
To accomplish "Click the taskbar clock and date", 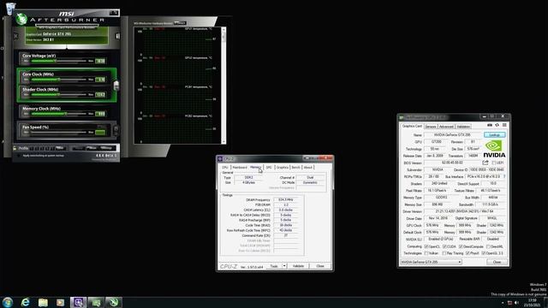I will coord(533,302).
